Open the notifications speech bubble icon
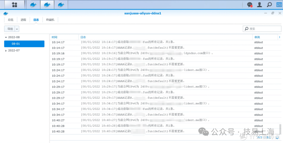The height and width of the screenshot is (143, 283). click(250, 5)
